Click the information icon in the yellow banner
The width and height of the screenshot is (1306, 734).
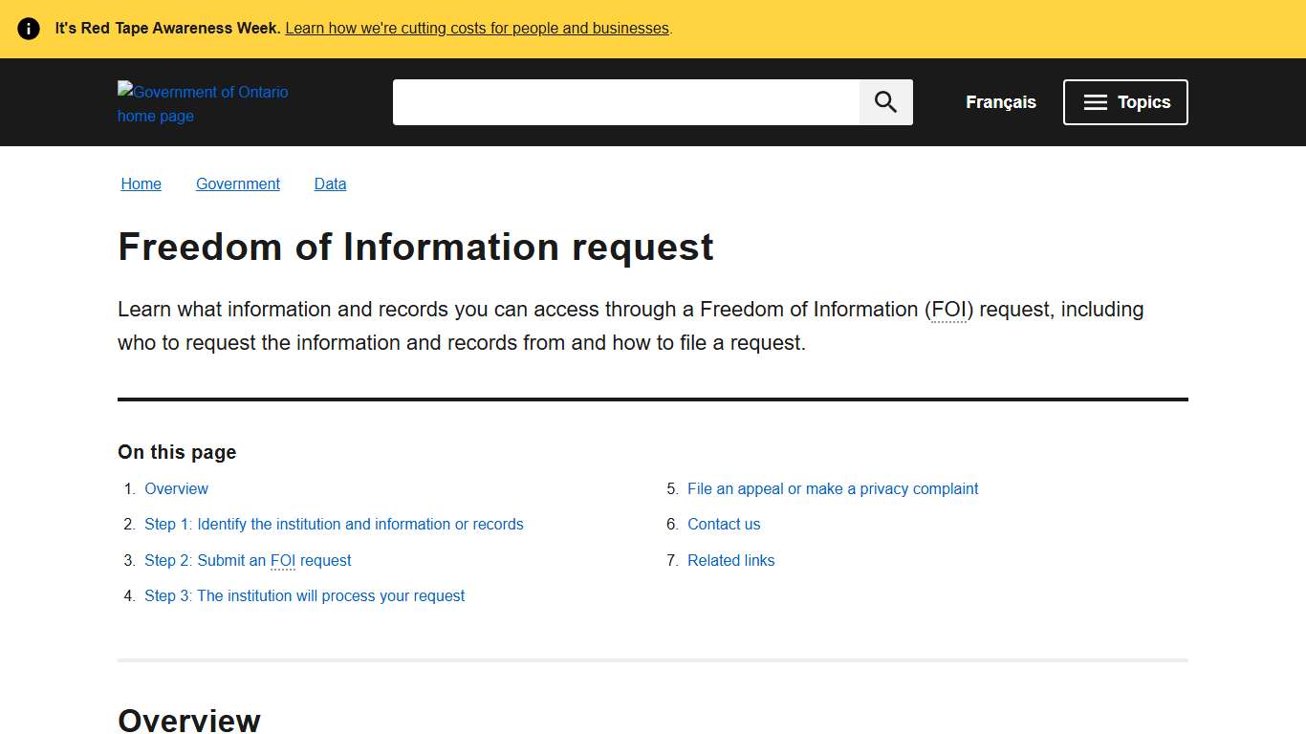tap(28, 28)
